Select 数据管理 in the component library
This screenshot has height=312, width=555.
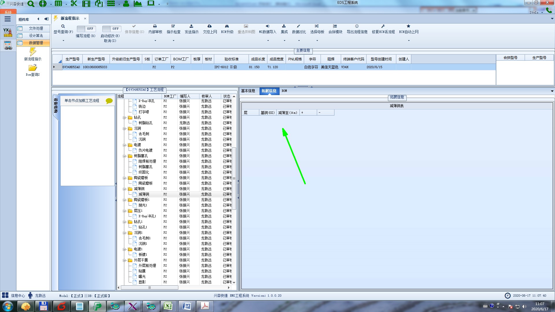tap(36, 43)
